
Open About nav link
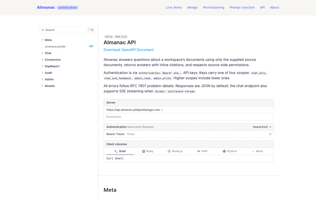tap(274, 7)
